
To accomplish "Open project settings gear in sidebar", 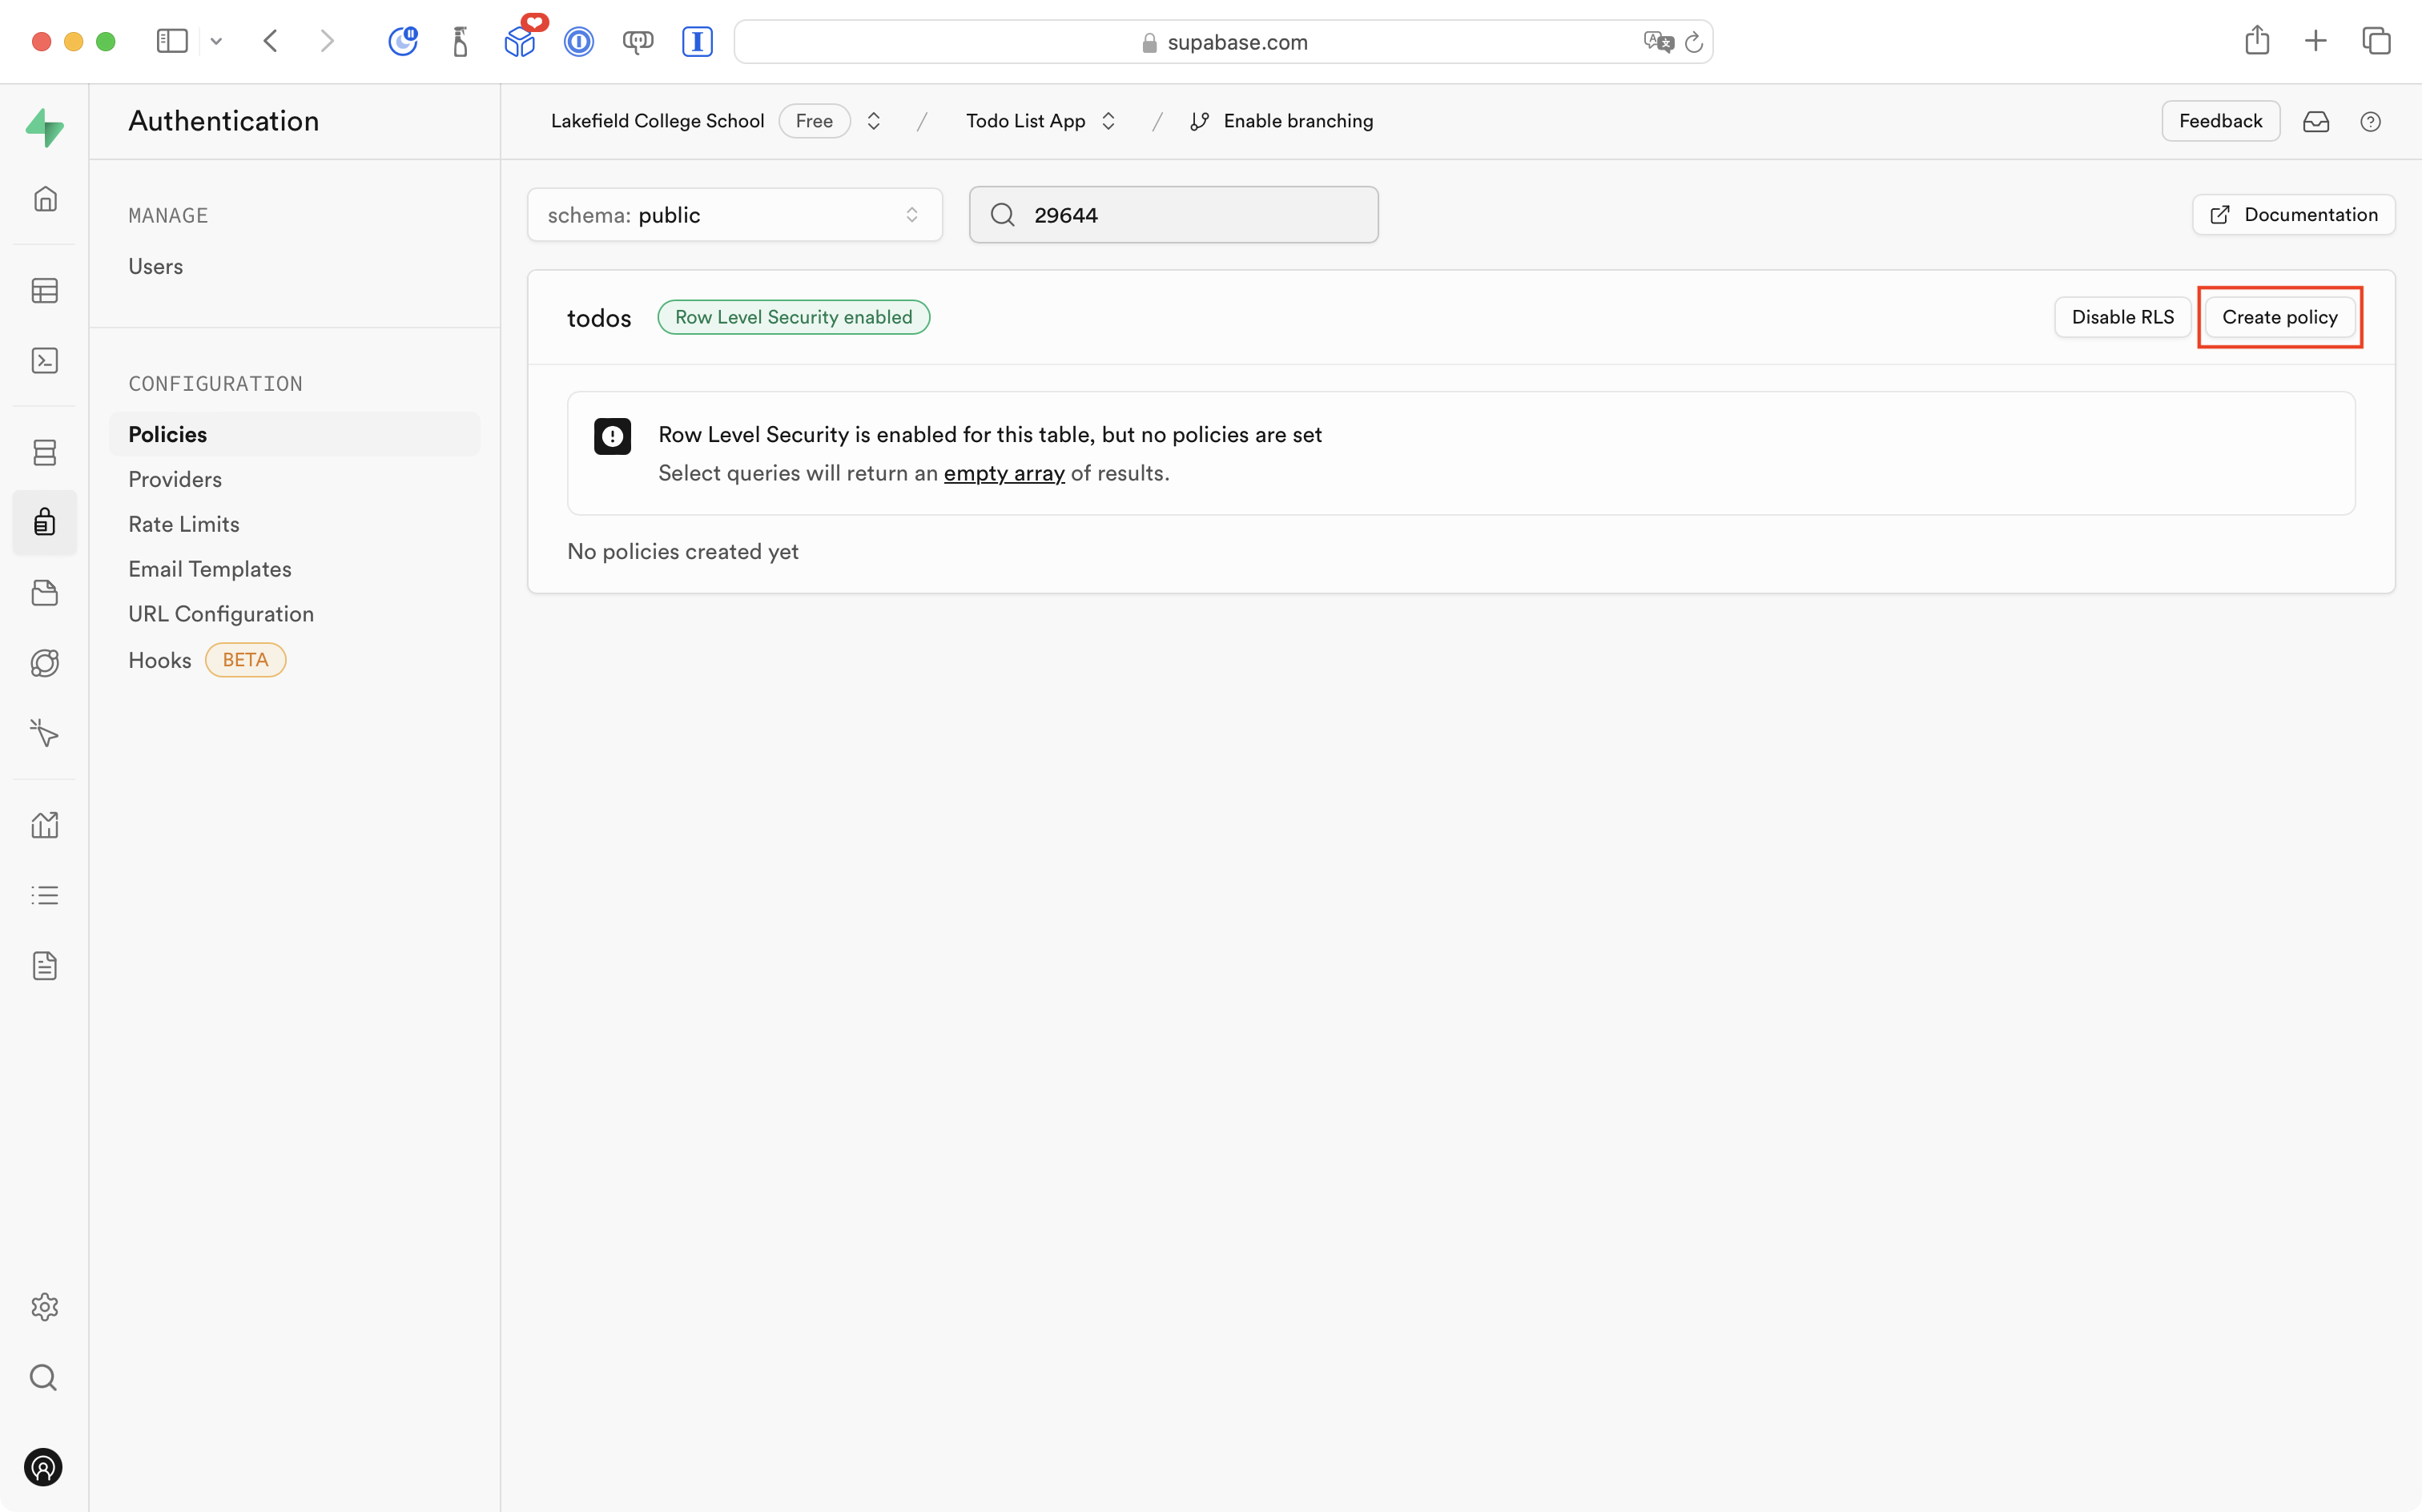I will 45,1306.
